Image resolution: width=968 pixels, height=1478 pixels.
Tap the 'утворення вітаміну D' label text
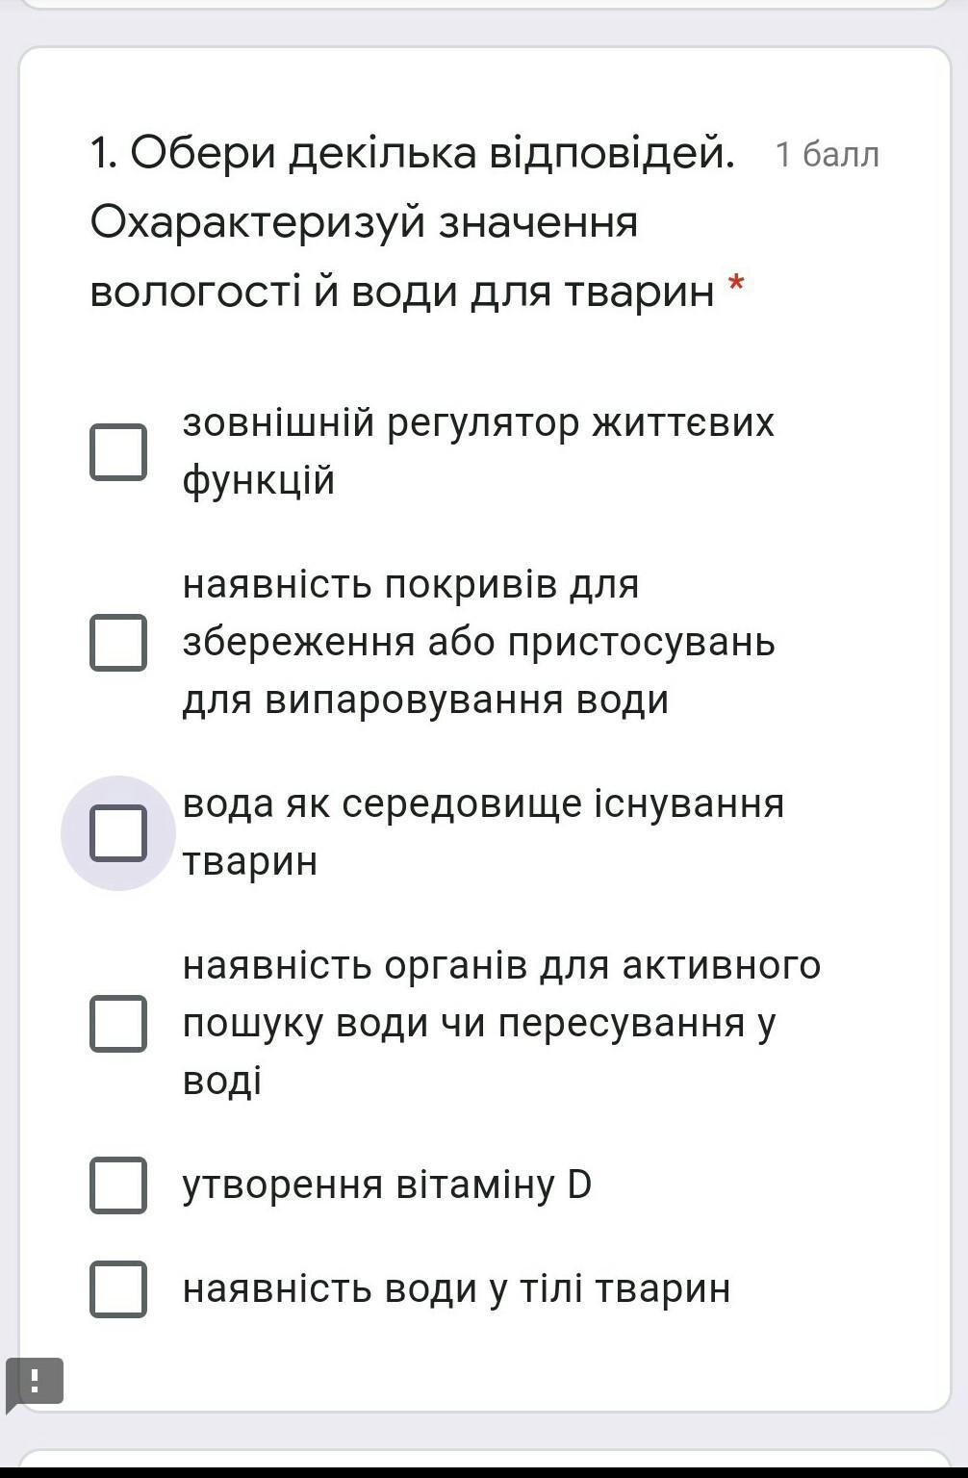click(387, 1185)
